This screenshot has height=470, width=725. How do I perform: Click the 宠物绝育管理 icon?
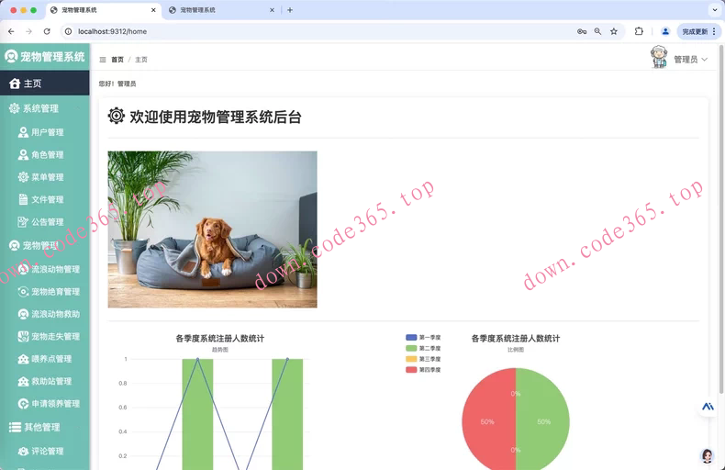pyautogui.click(x=23, y=291)
